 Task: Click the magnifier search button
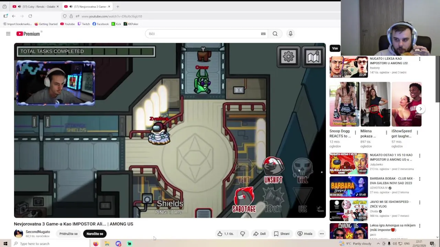[275, 34]
